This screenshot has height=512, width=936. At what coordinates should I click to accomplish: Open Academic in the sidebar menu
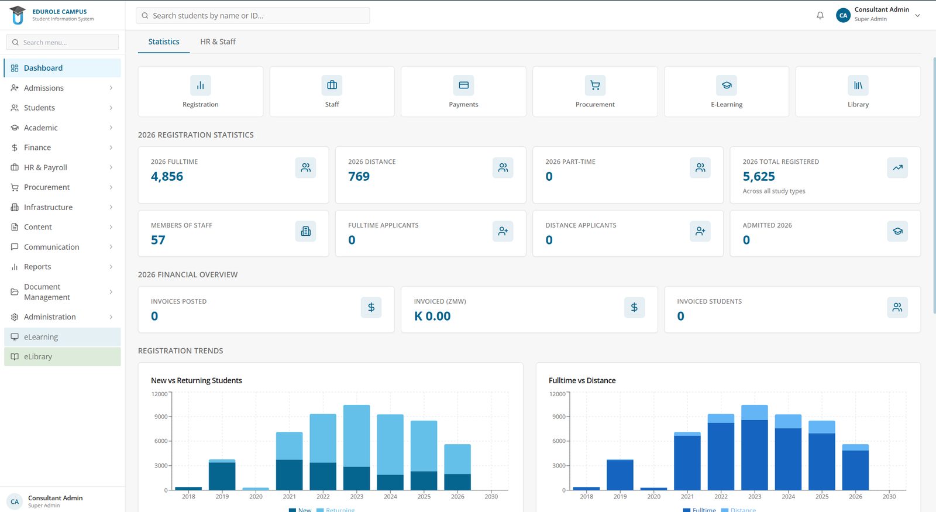63,128
